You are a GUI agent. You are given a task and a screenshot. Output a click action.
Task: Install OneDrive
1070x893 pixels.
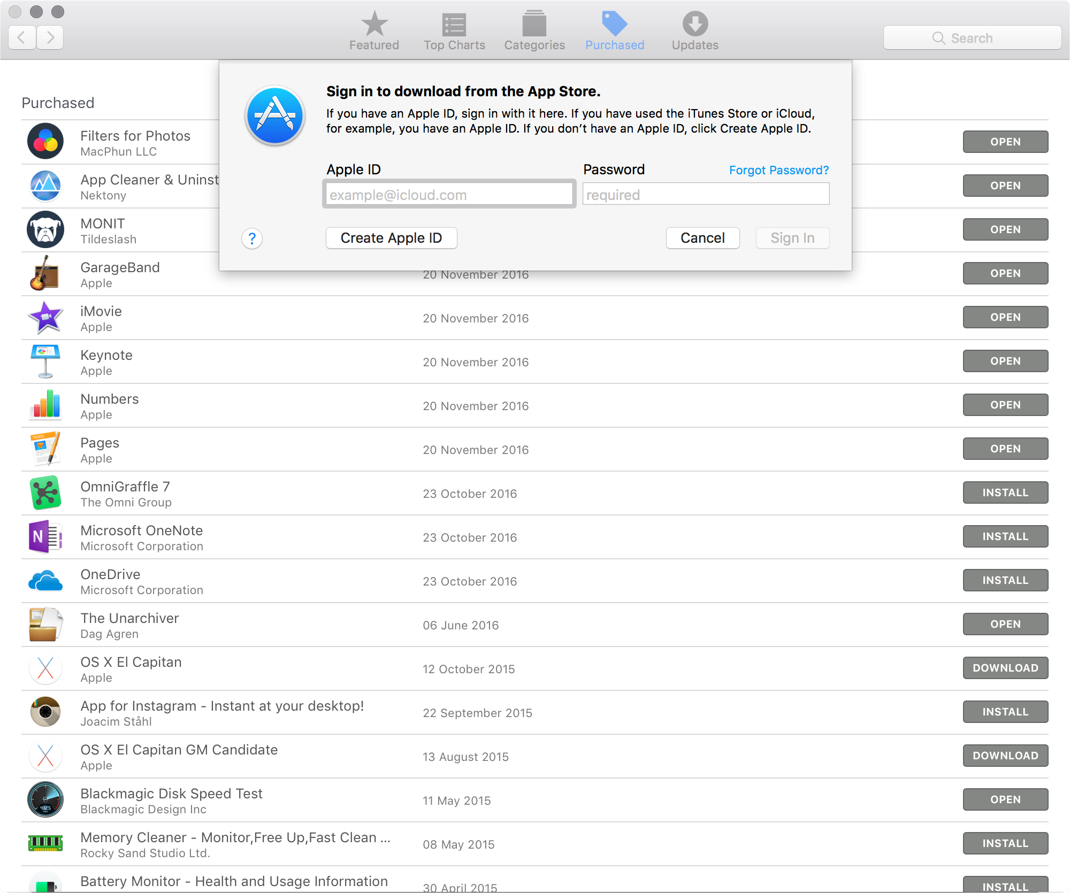point(1005,580)
